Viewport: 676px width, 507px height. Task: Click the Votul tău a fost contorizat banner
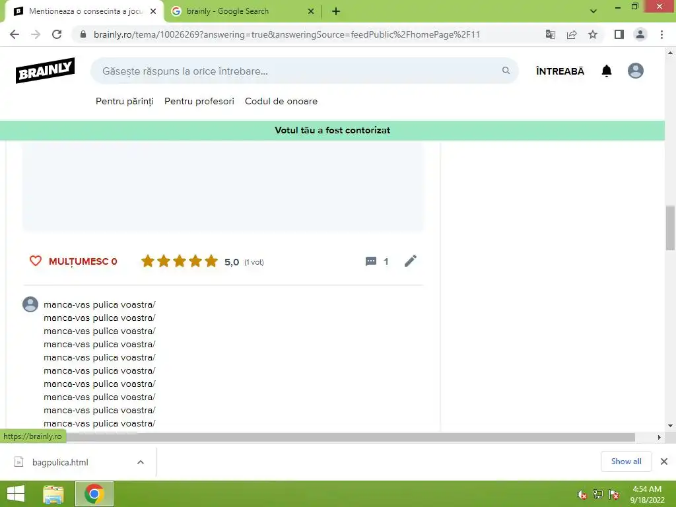[x=333, y=130]
